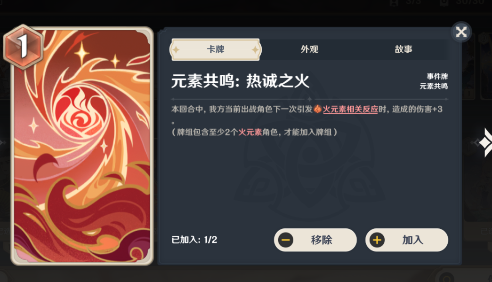Select the 卡牌 tab
The width and height of the screenshot is (492, 282).
[215, 49]
